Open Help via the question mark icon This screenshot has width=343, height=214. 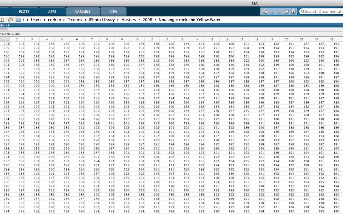click(x=293, y=11)
